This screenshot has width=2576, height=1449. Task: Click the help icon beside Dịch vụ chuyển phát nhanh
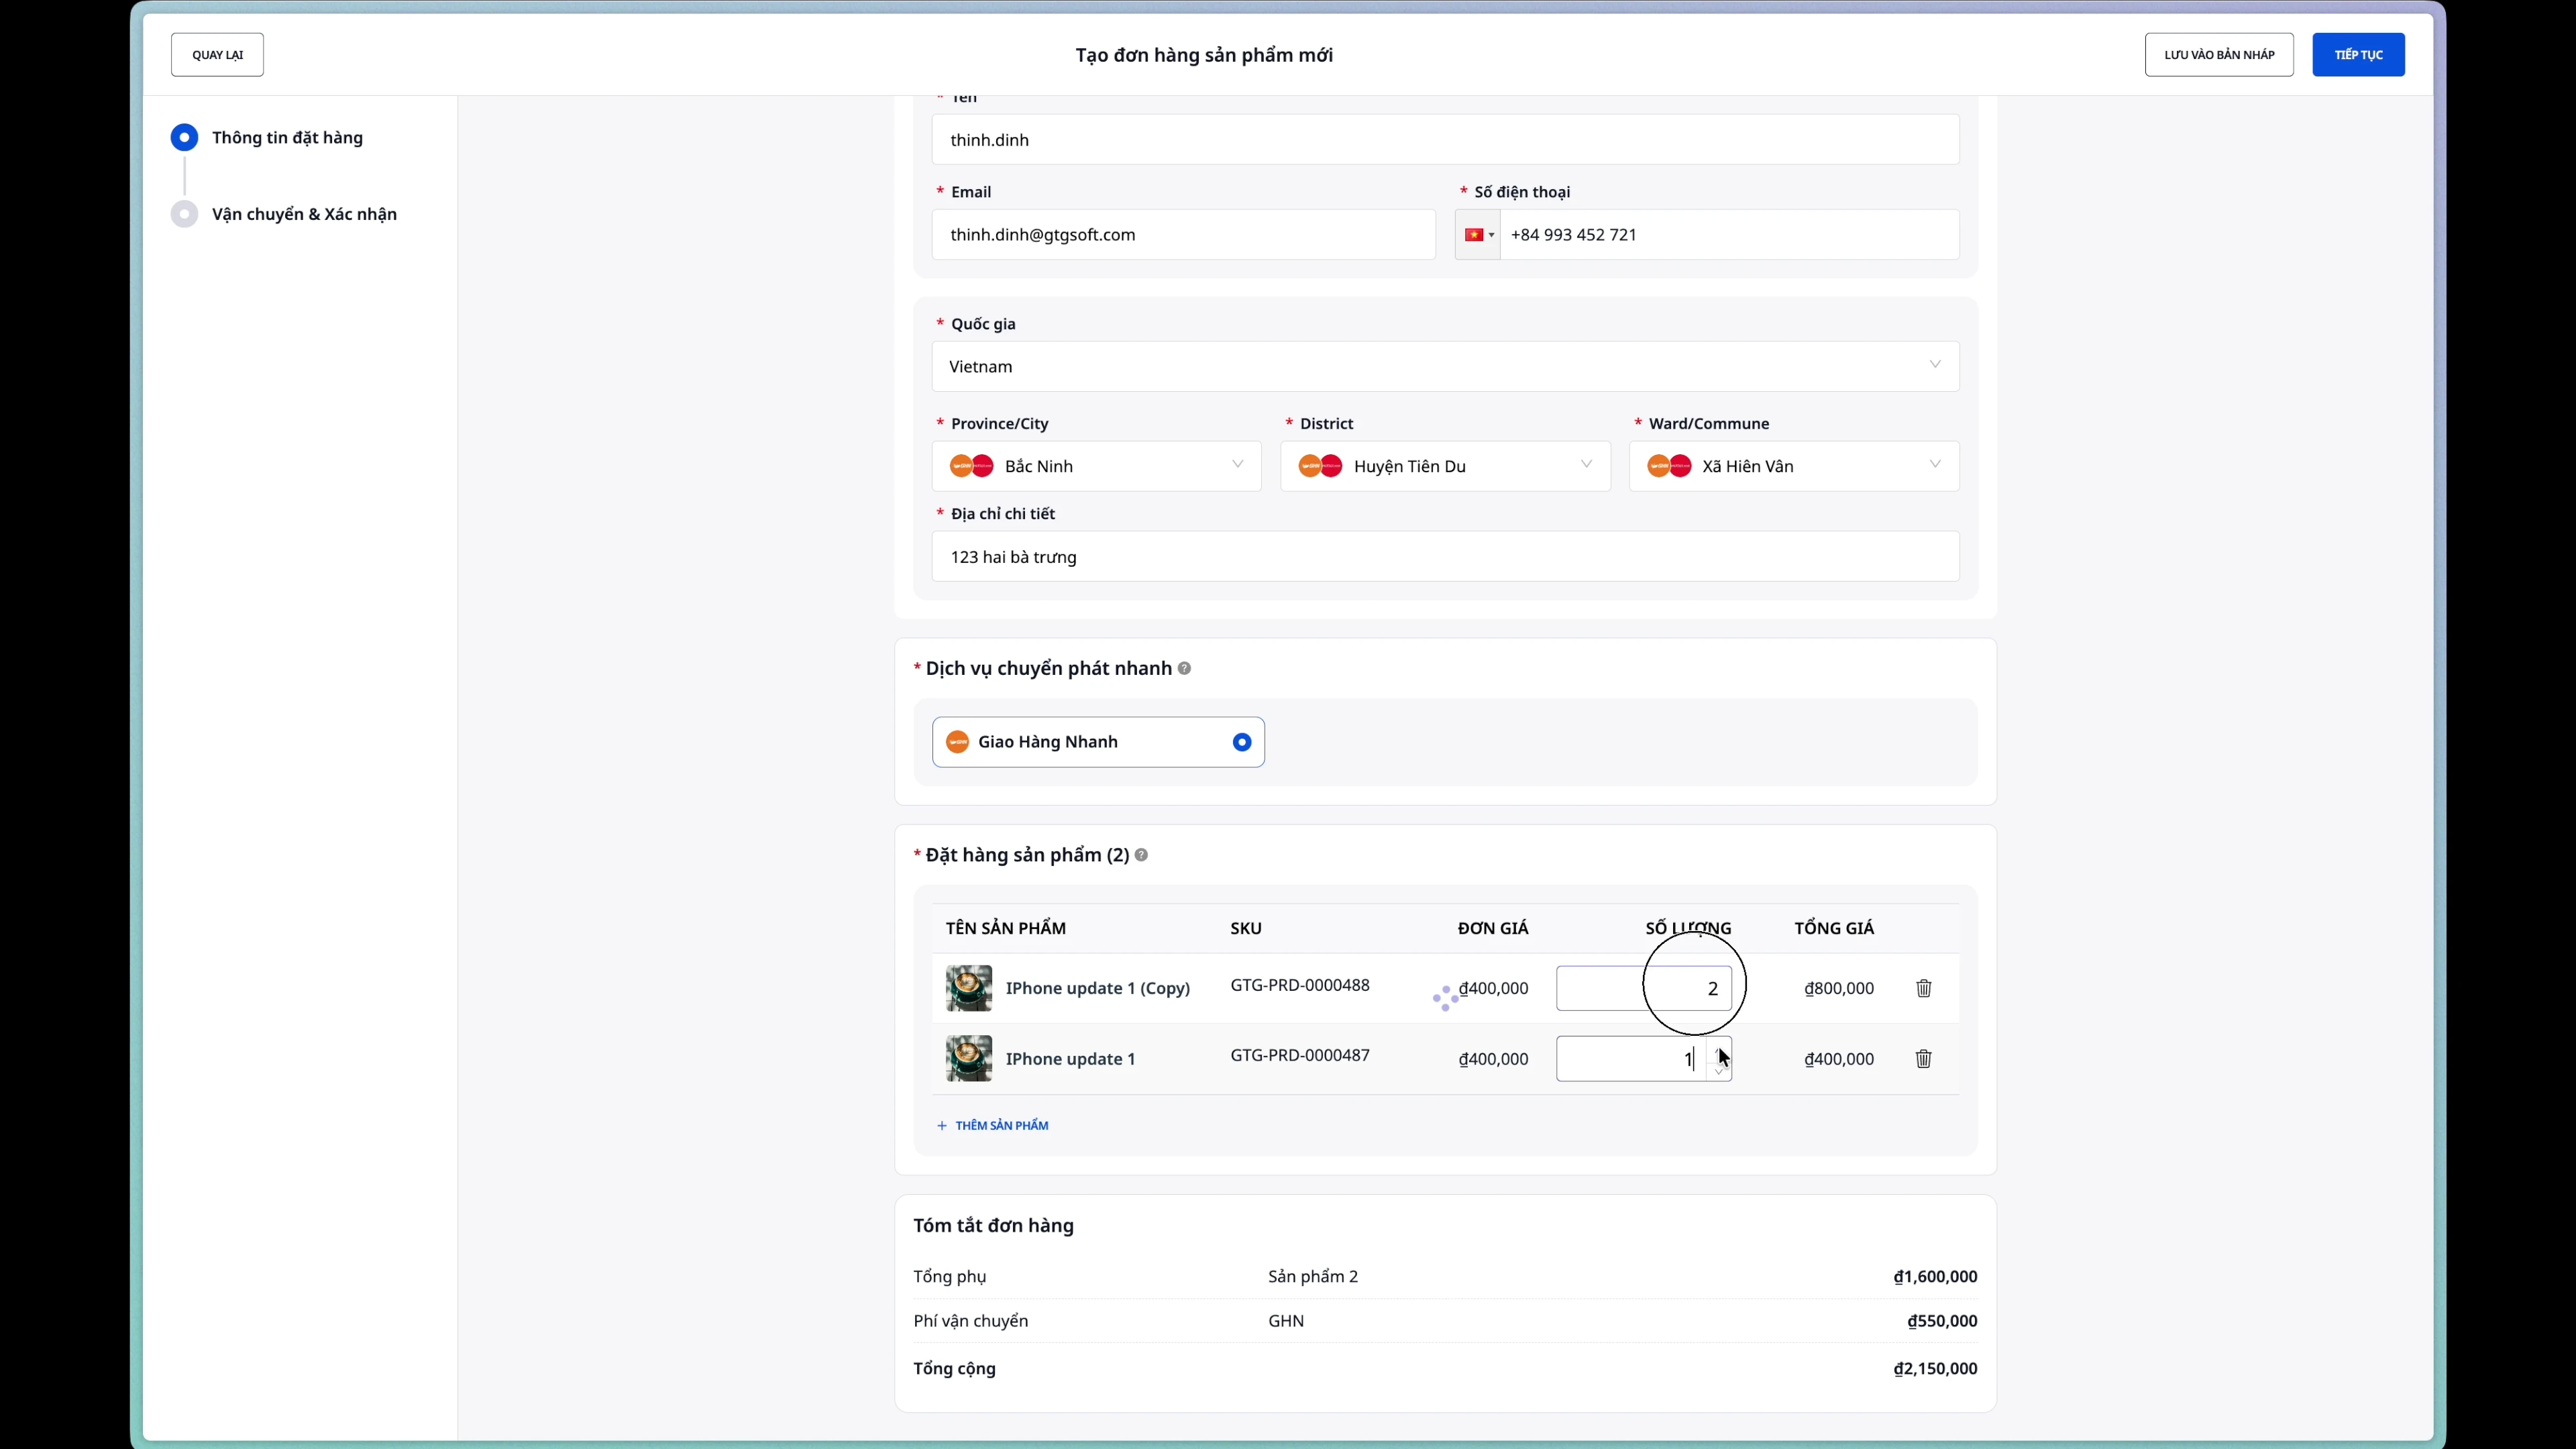(1184, 668)
